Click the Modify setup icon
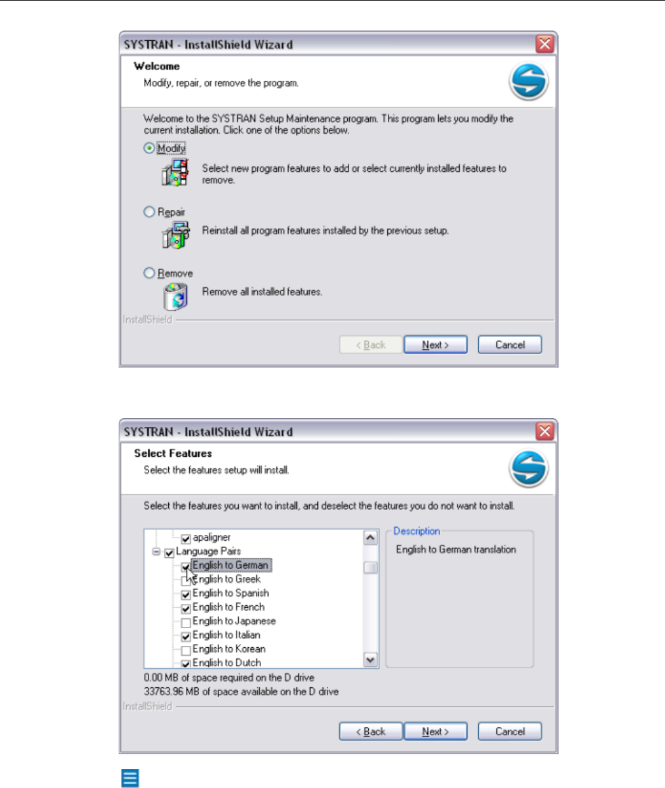 coord(175,173)
